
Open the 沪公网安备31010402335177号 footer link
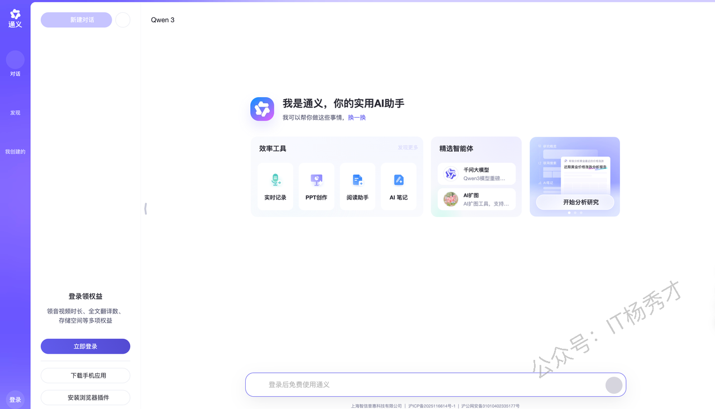490,406
